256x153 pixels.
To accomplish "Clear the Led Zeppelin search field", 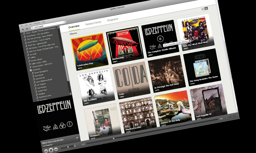I will coord(65,22).
